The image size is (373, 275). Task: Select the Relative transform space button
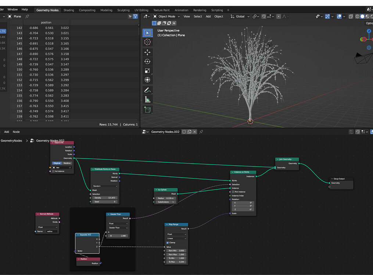tap(67, 163)
